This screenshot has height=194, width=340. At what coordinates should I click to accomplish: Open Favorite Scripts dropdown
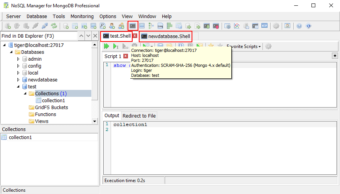tap(244, 46)
